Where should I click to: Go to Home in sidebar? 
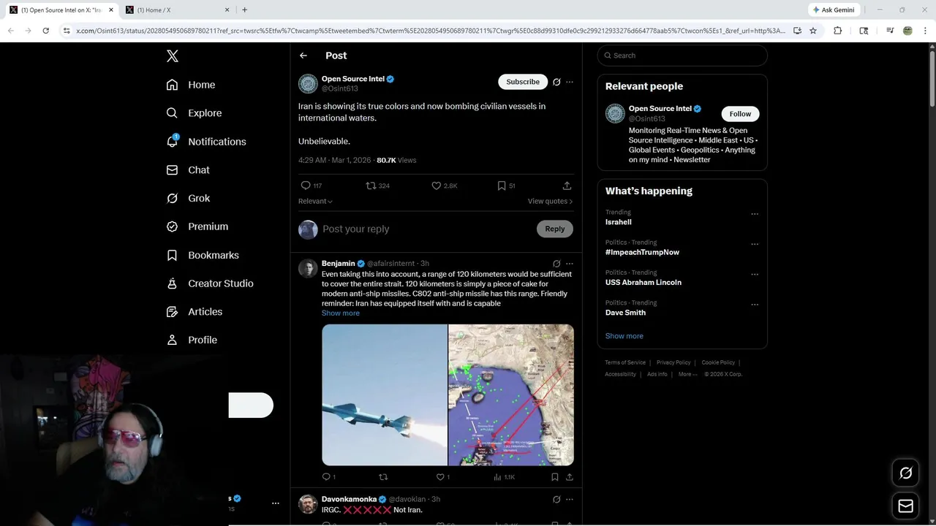pyautogui.click(x=190, y=85)
